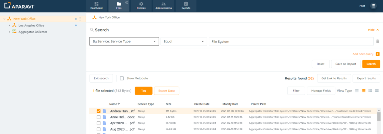Click the Aparavi logo
The width and height of the screenshot is (383, 134).
[x=19, y=6]
